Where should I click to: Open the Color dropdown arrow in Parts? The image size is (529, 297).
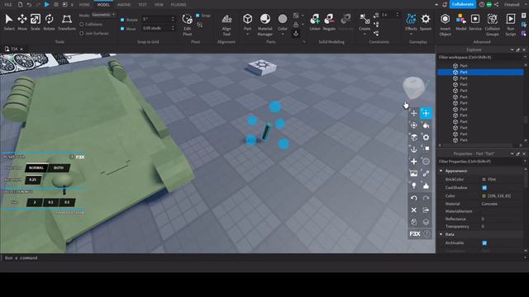[x=283, y=34]
